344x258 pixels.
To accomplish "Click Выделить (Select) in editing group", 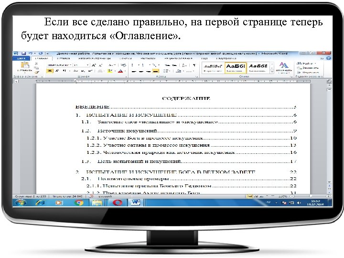I will coord(308,73).
